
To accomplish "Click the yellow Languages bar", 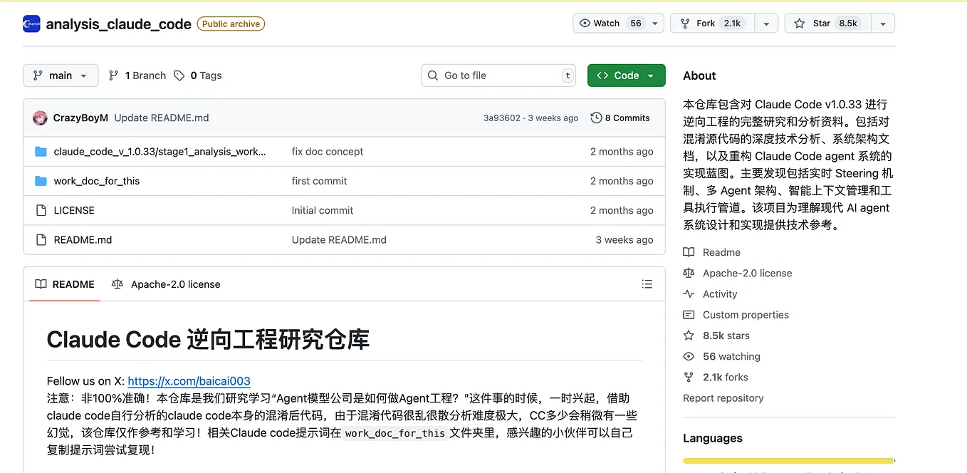I will click(x=788, y=460).
